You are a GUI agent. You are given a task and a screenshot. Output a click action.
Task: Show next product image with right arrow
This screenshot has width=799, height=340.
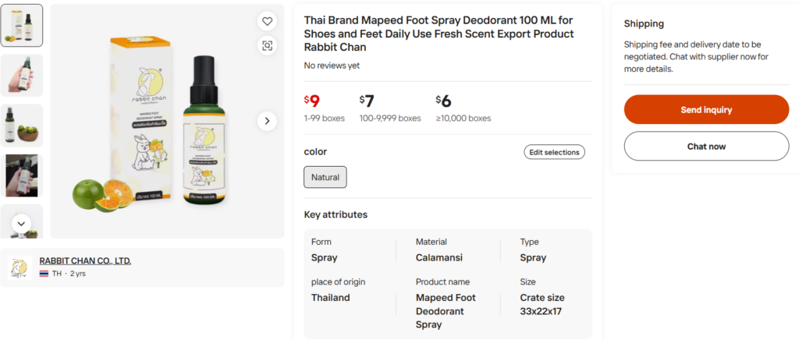267,121
